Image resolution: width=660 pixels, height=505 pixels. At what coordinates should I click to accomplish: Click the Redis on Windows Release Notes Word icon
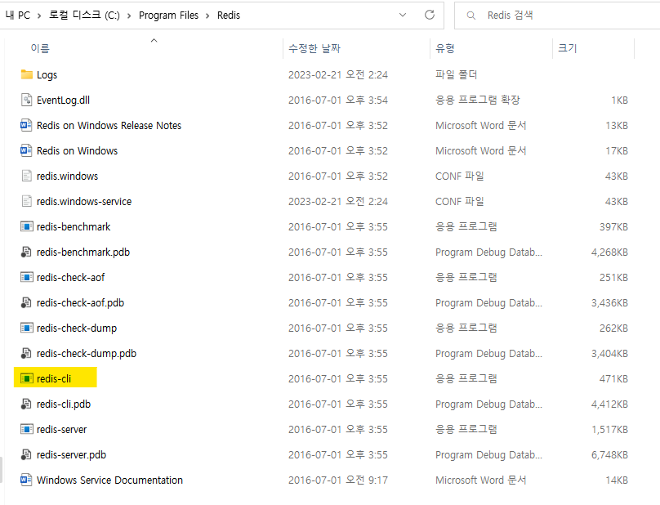click(26, 125)
